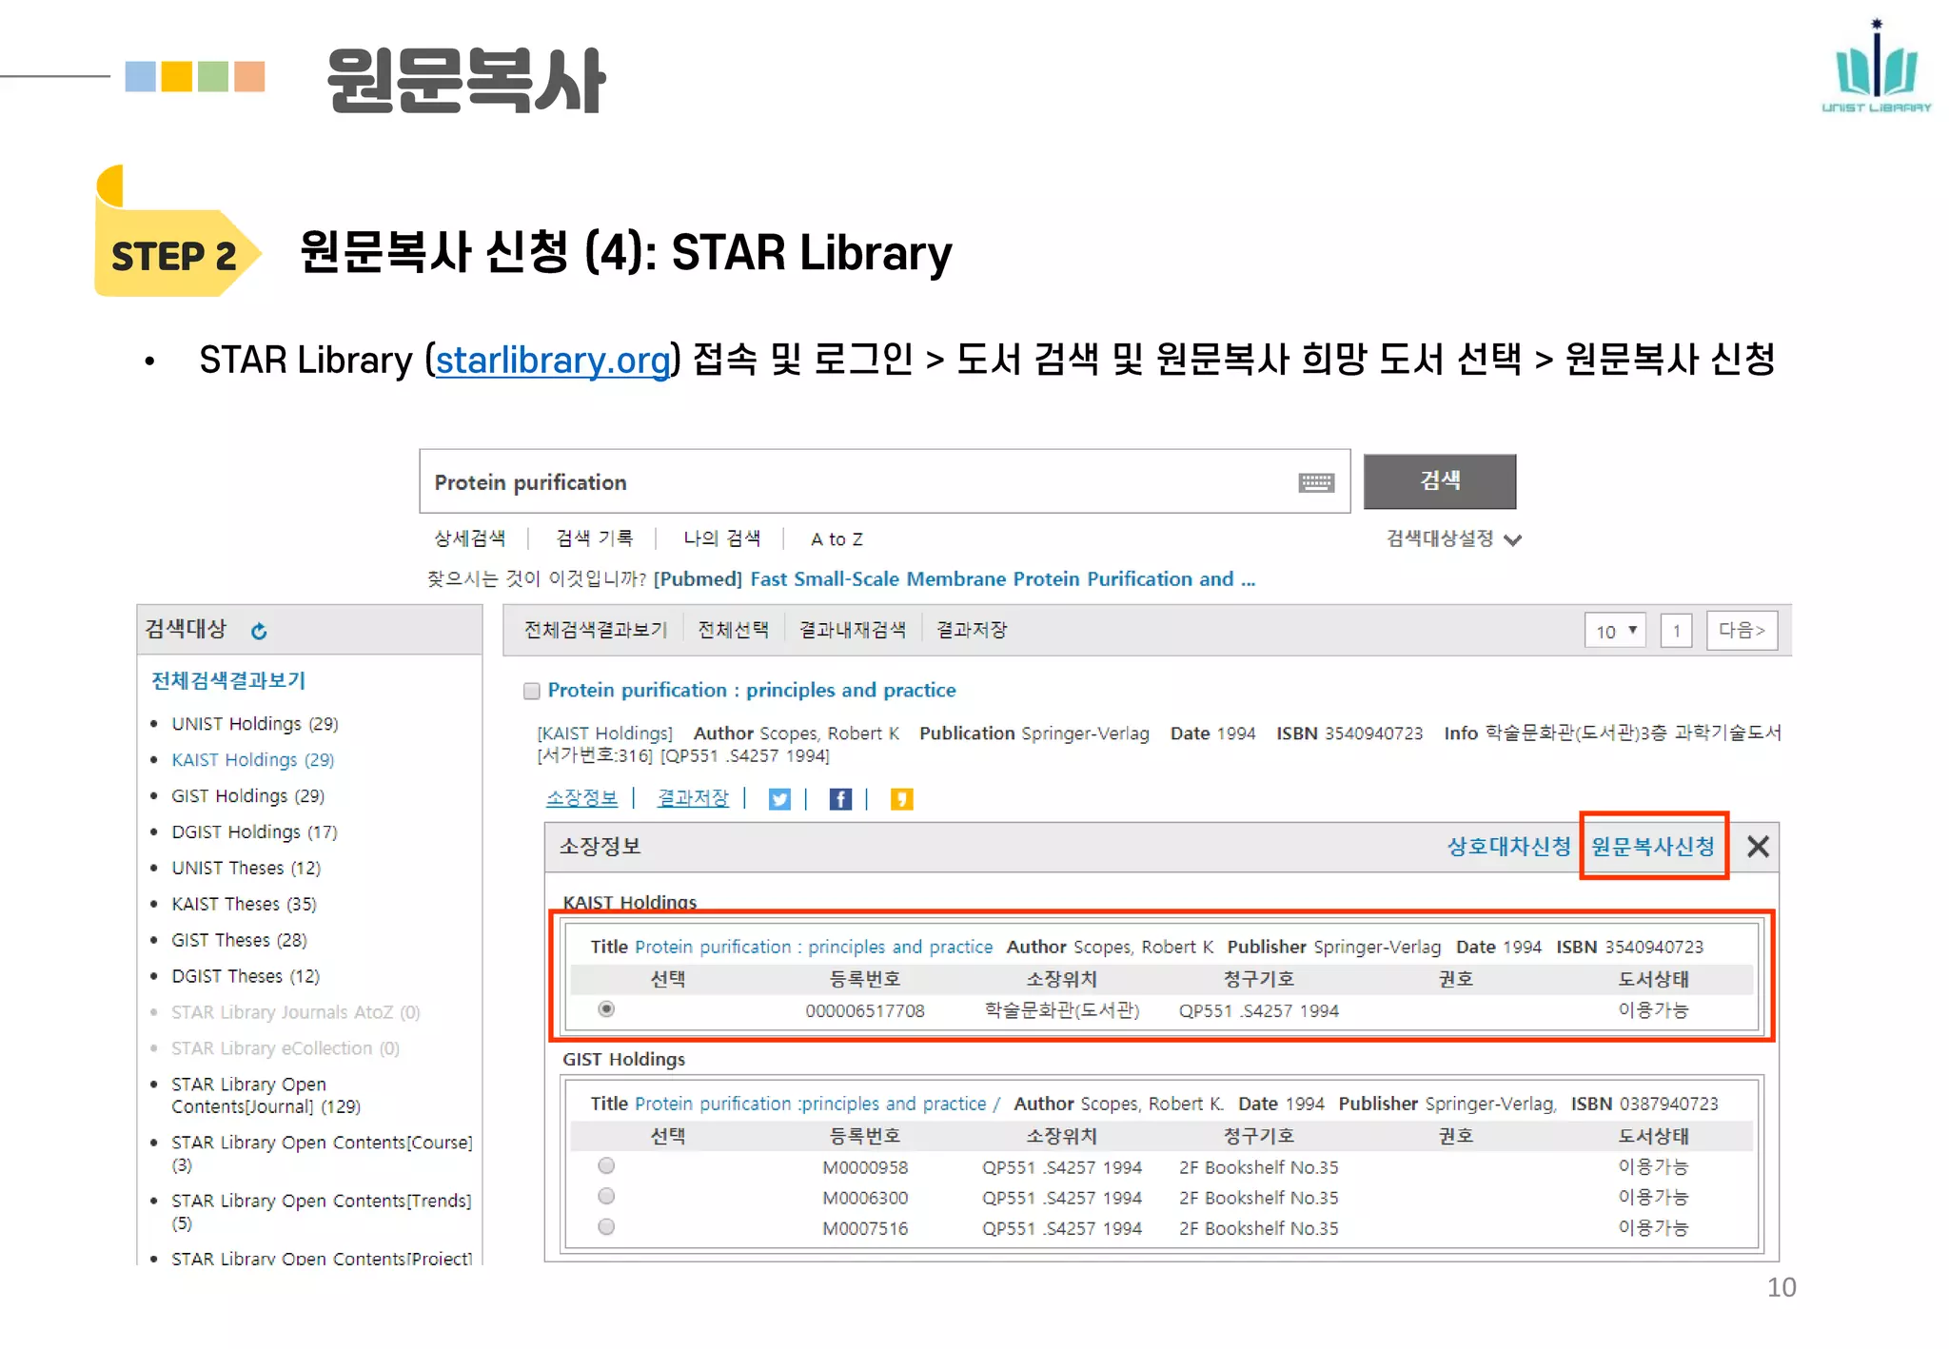
Task: Open the results-per-page 10 dropdown
Action: (1614, 631)
